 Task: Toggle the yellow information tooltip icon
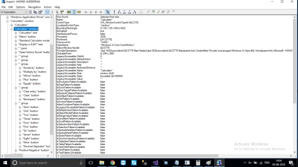tap(79, 12)
